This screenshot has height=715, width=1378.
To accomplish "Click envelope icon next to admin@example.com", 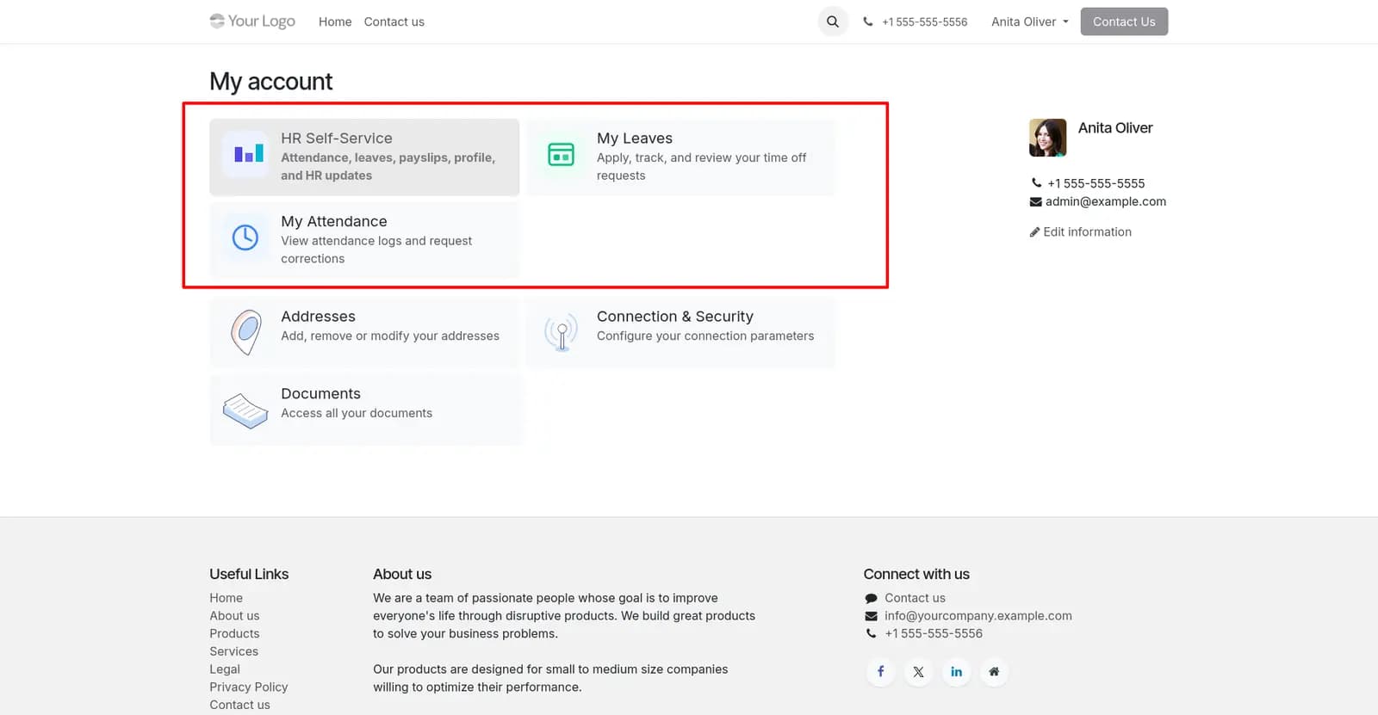I will point(1035,202).
